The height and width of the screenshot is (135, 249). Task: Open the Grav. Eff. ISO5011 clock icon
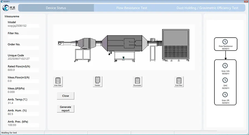pos(225,95)
